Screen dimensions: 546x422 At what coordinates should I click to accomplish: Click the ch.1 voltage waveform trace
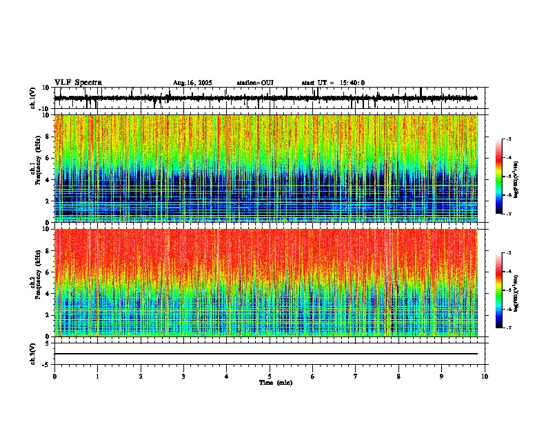(x=265, y=98)
